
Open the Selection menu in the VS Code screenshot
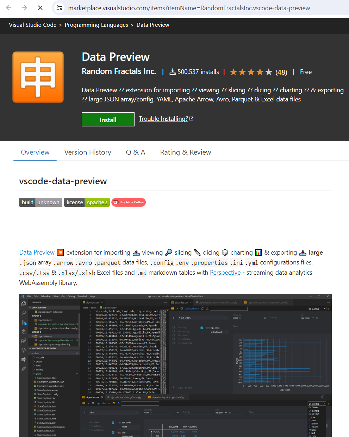point(45,296)
